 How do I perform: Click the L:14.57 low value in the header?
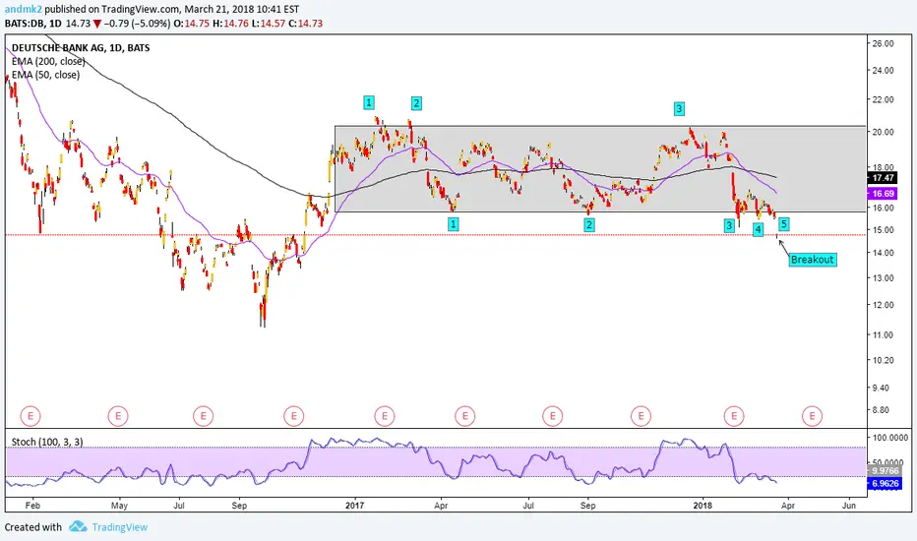(269, 24)
